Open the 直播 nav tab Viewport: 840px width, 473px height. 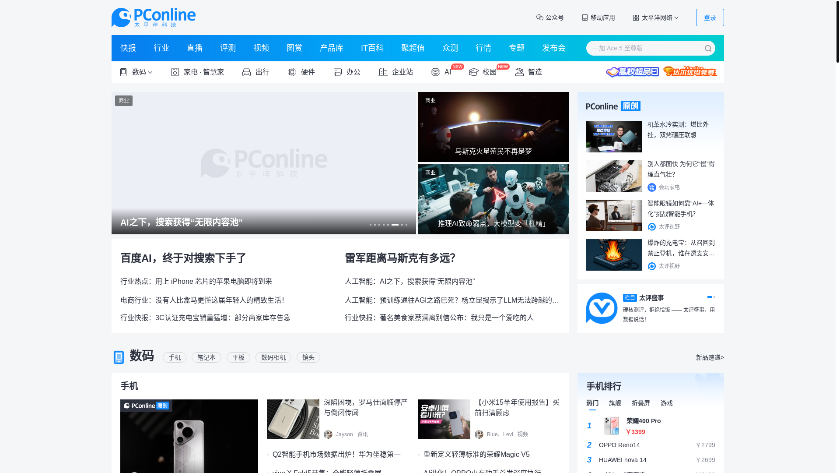coord(195,48)
